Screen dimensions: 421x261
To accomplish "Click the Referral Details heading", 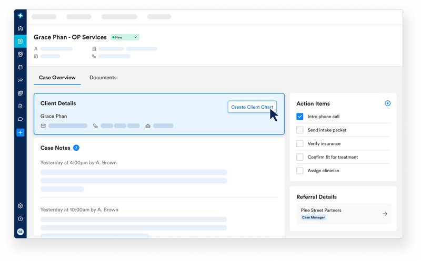I will pos(316,197).
